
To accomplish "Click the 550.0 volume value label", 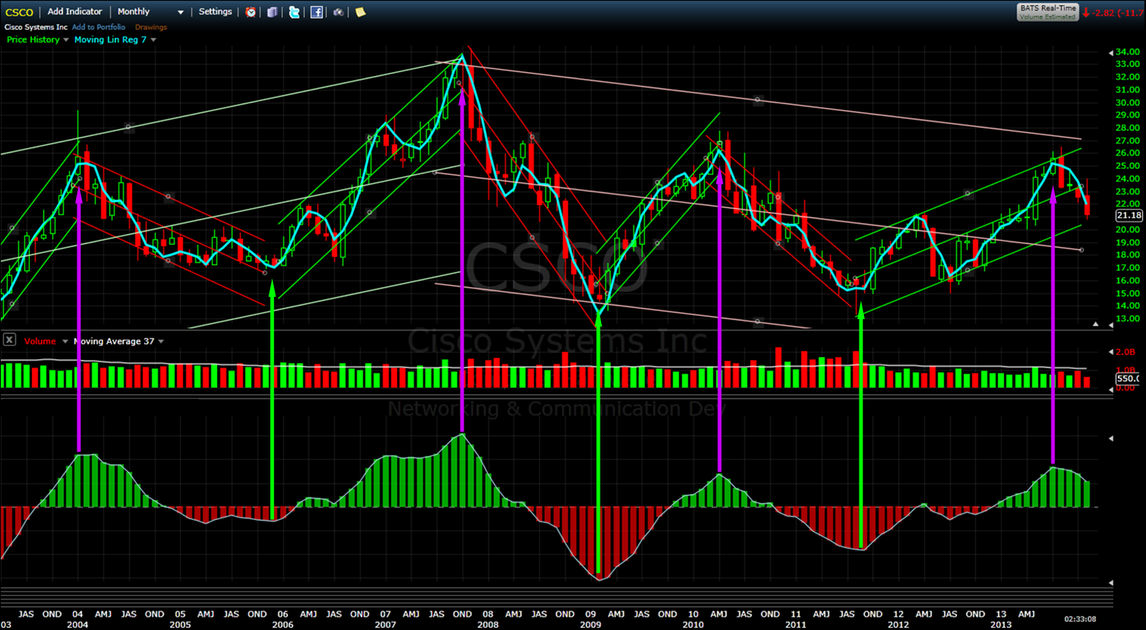I will click(1127, 379).
